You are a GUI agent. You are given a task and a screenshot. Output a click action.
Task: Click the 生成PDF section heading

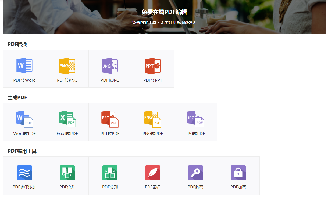[x=17, y=98]
